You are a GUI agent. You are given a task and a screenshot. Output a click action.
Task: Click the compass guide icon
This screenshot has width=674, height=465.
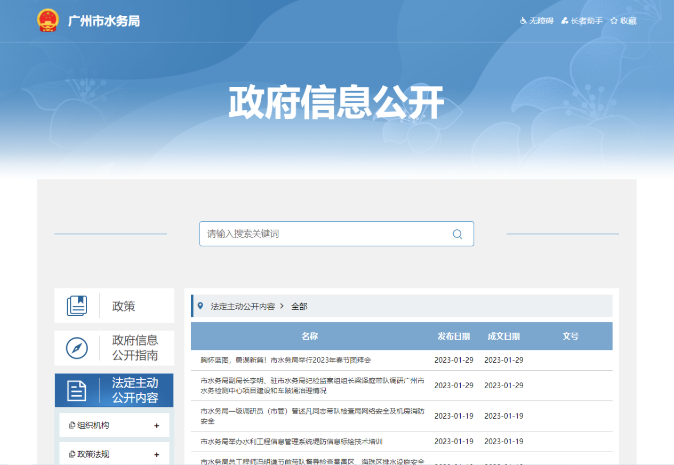(77, 348)
